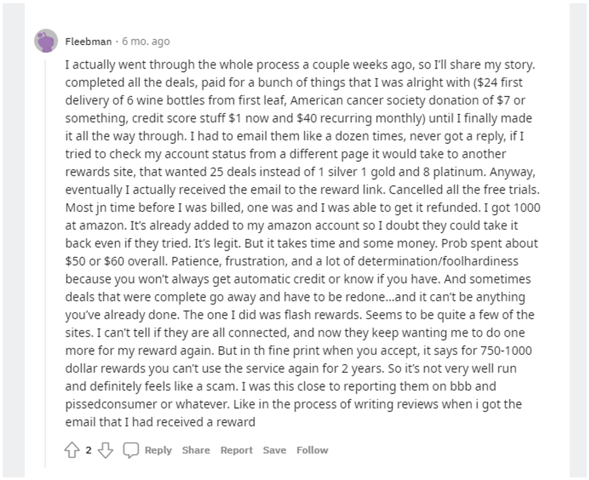Downvote Fleebman's comment
This screenshot has width=589, height=480.
click(x=105, y=450)
